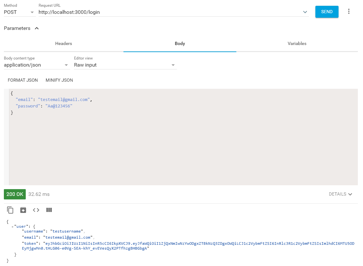The height and width of the screenshot is (266, 363).
Task: Copy the response body to clipboard
Action: pyautogui.click(x=10, y=210)
